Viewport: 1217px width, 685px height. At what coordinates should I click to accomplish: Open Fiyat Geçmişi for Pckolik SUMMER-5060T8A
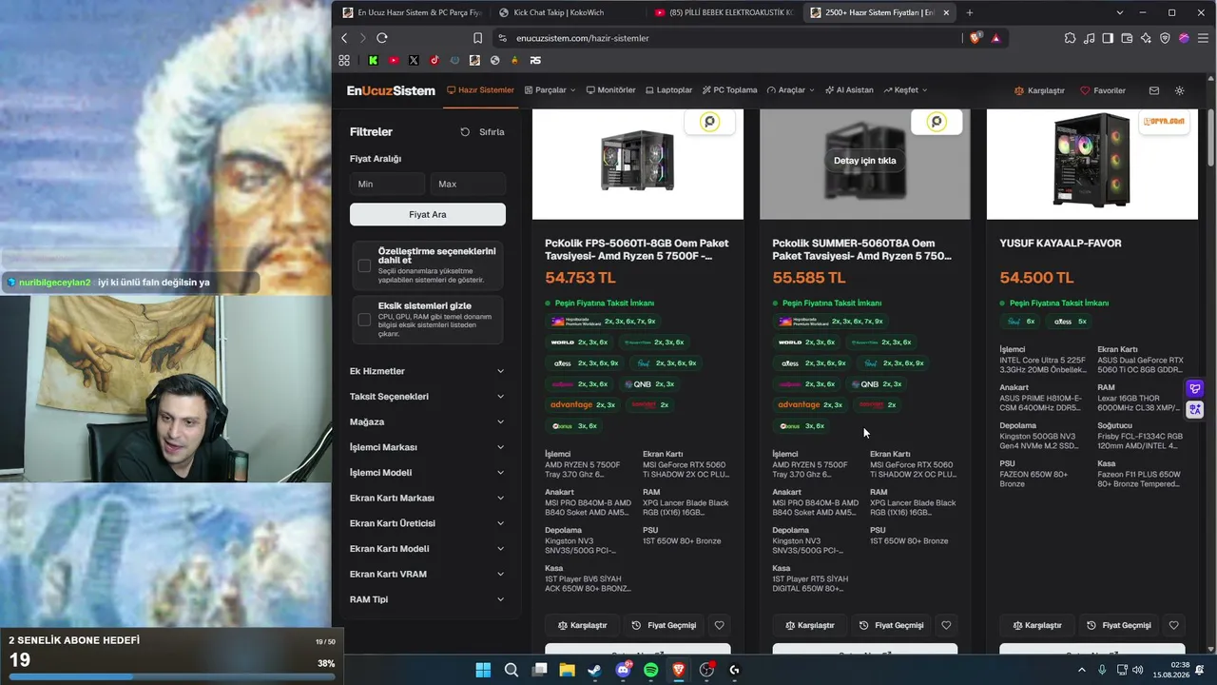[x=892, y=625]
